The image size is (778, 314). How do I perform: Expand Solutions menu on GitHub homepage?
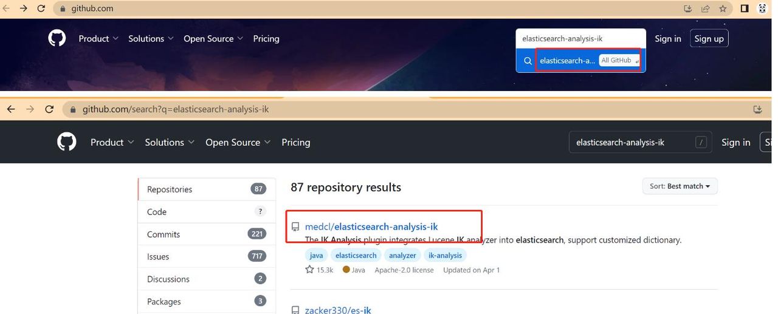pyautogui.click(x=151, y=38)
